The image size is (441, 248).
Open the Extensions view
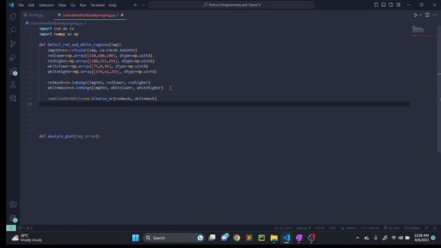(x=13, y=72)
